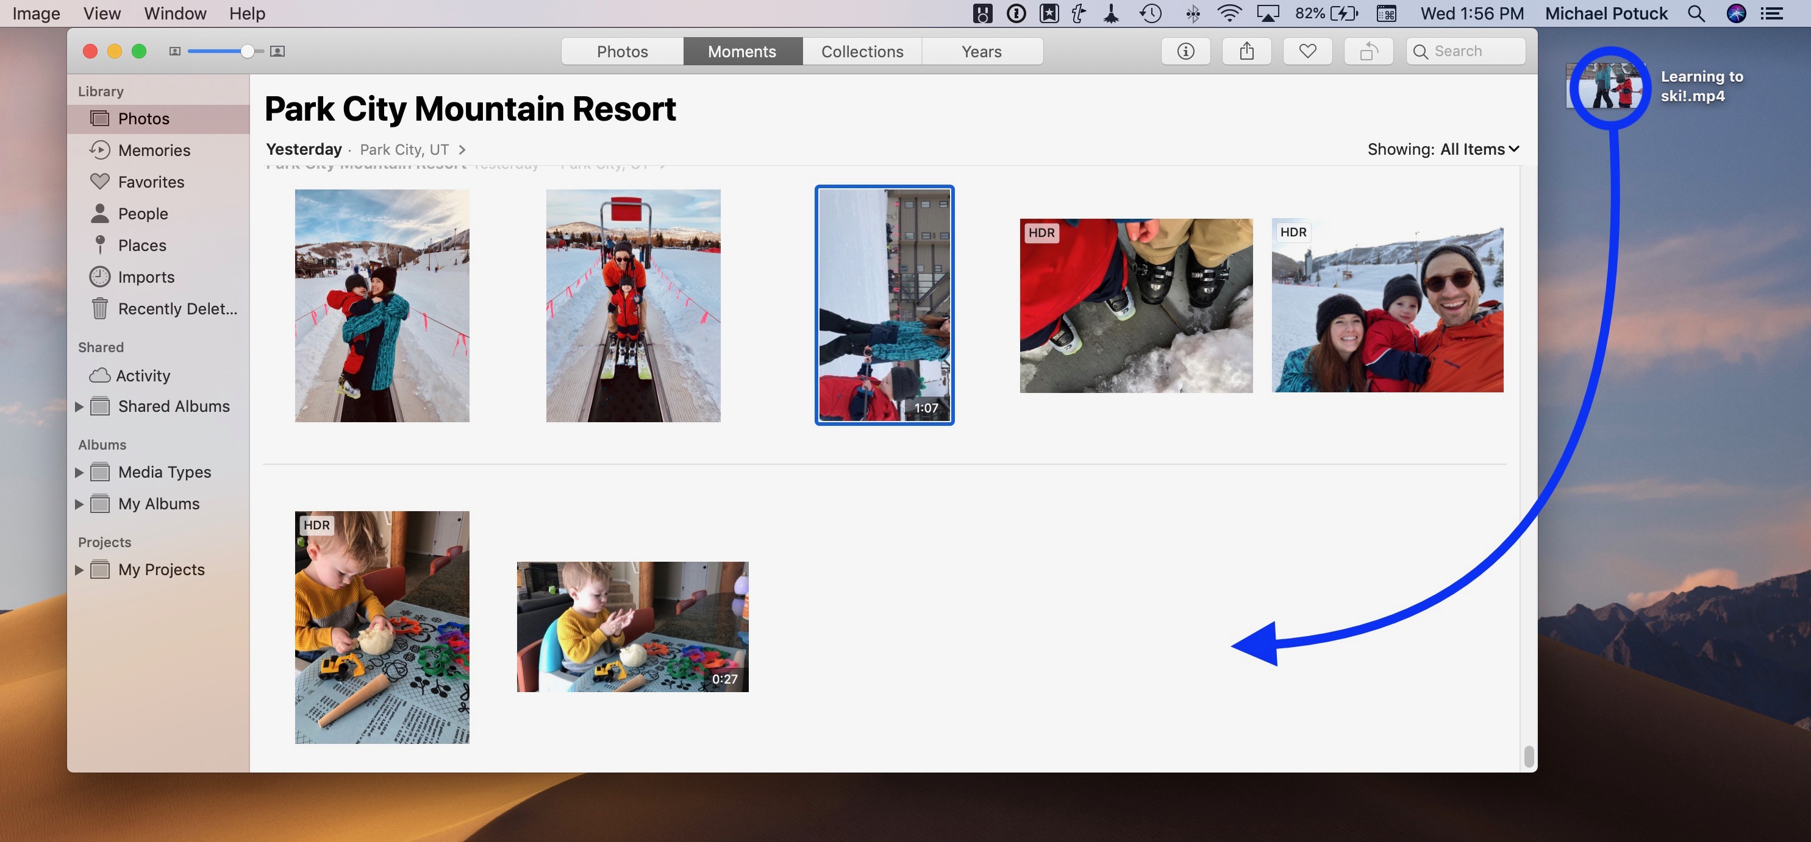Select the HDR family selfie photo

tap(1388, 305)
